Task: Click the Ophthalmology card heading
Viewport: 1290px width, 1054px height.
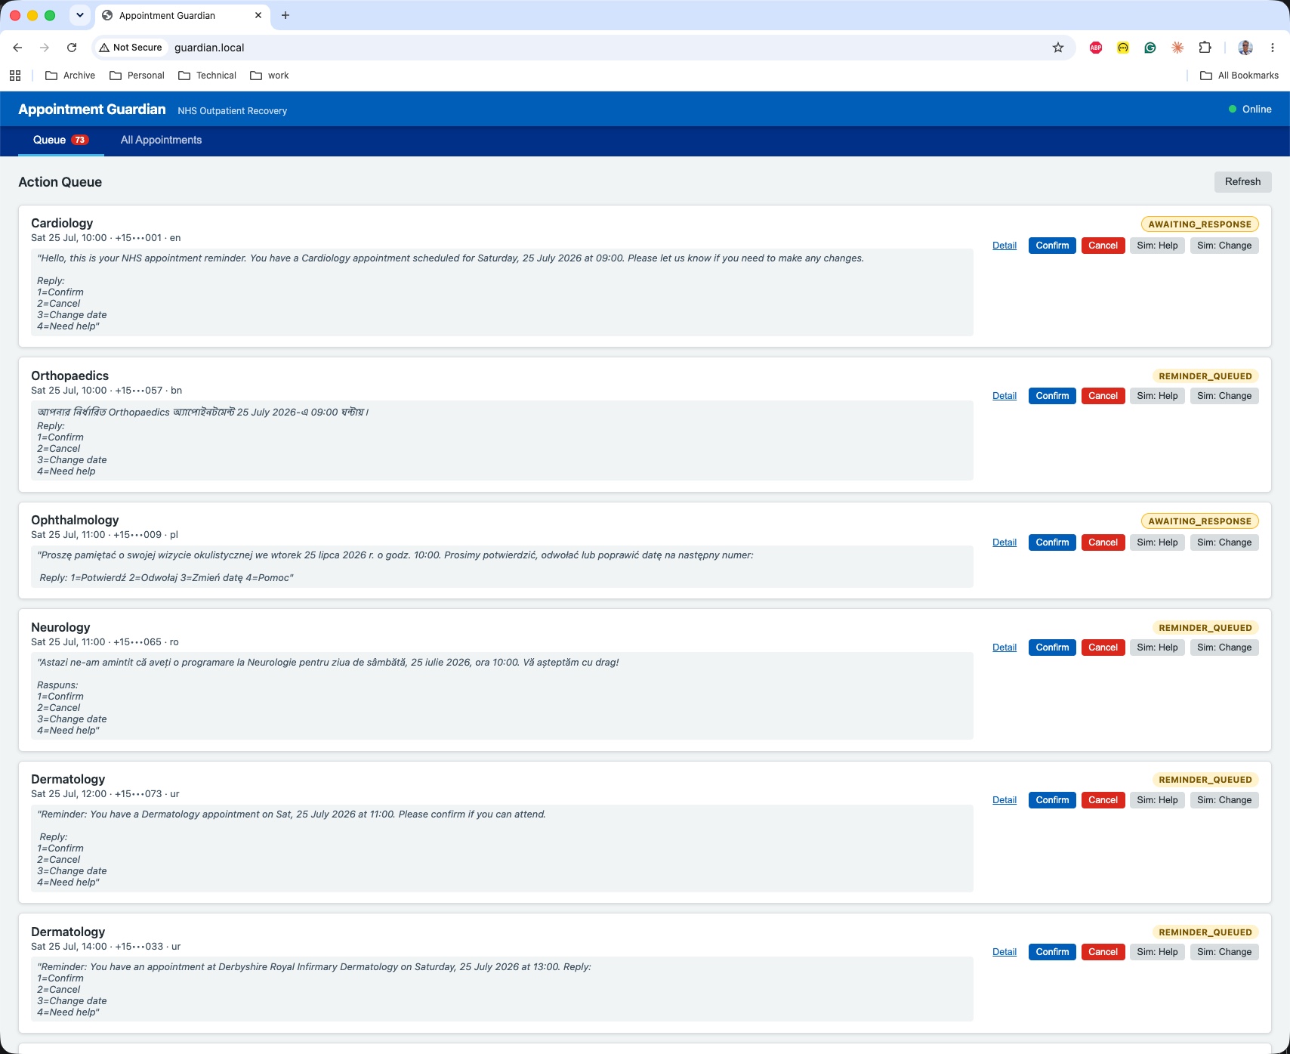Action: point(75,520)
